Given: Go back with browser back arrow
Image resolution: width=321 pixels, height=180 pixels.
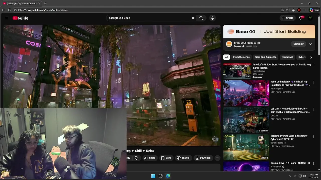Looking at the screenshot, I should pos(3,10).
